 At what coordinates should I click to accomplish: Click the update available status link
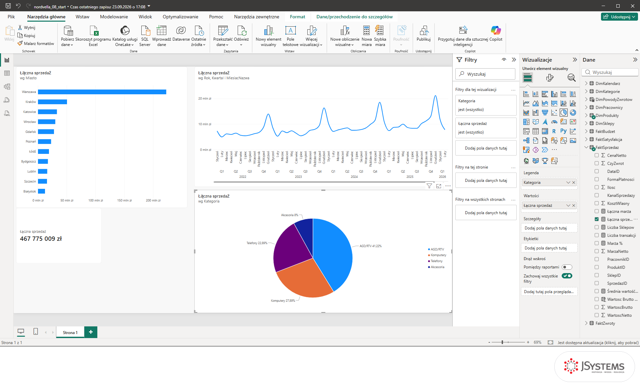[x=598, y=342]
